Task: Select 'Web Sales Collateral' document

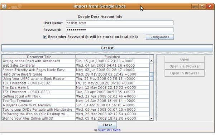Action: click(x=39, y=66)
